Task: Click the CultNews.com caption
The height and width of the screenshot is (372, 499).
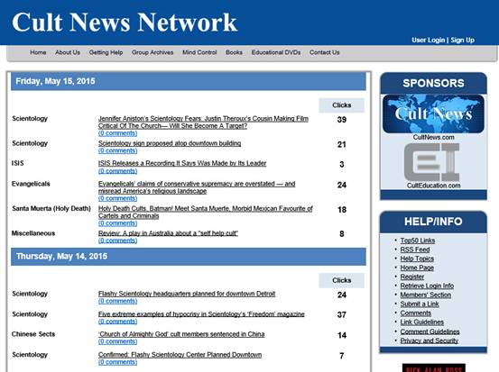Action: (x=433, y=137)
